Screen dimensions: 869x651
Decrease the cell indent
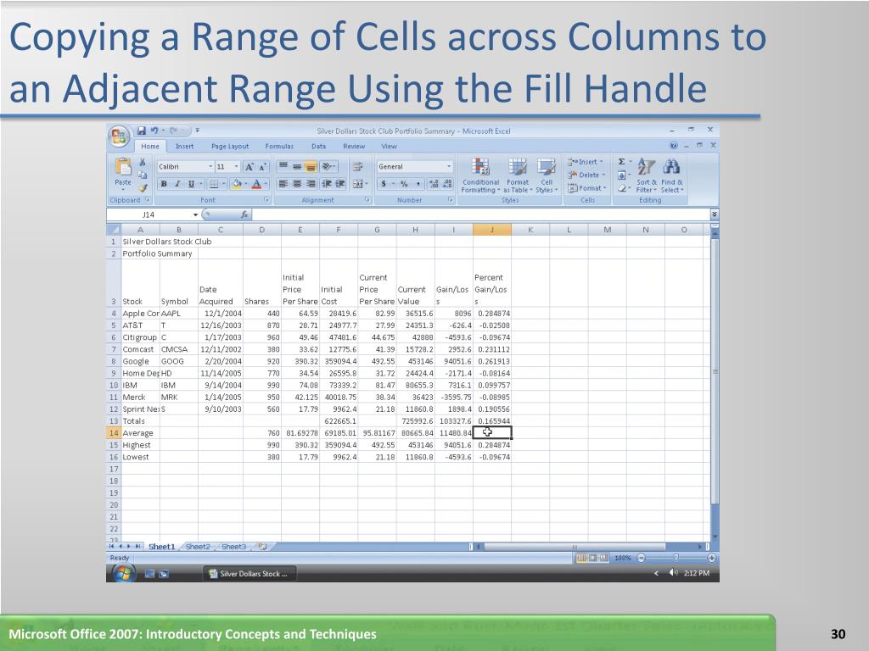327,184
